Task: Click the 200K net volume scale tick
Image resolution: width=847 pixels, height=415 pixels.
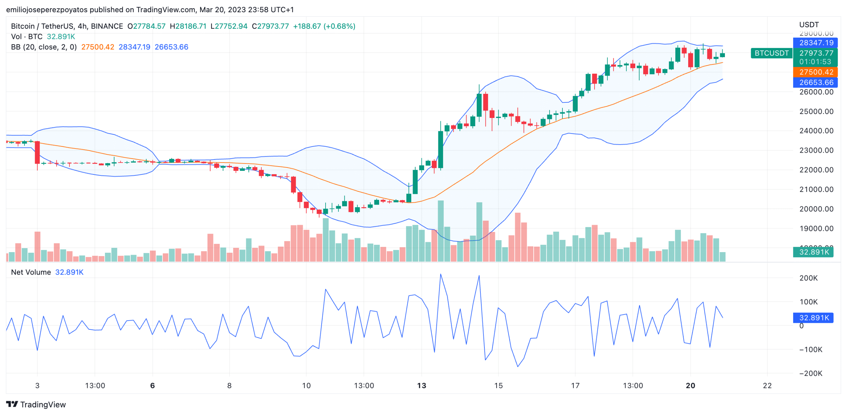Action: point(808,278)
